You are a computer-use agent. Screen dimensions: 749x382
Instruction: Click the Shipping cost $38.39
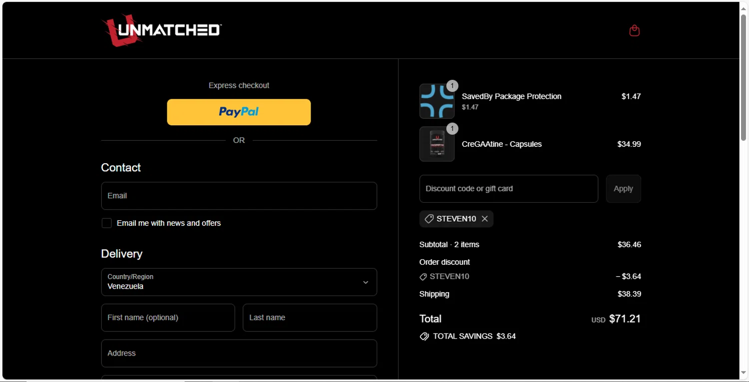(629, 294)
